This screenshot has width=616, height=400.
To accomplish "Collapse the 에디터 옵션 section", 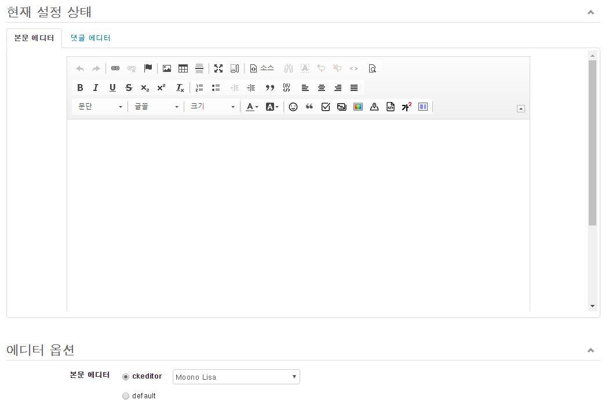I will tap(591, 350).
